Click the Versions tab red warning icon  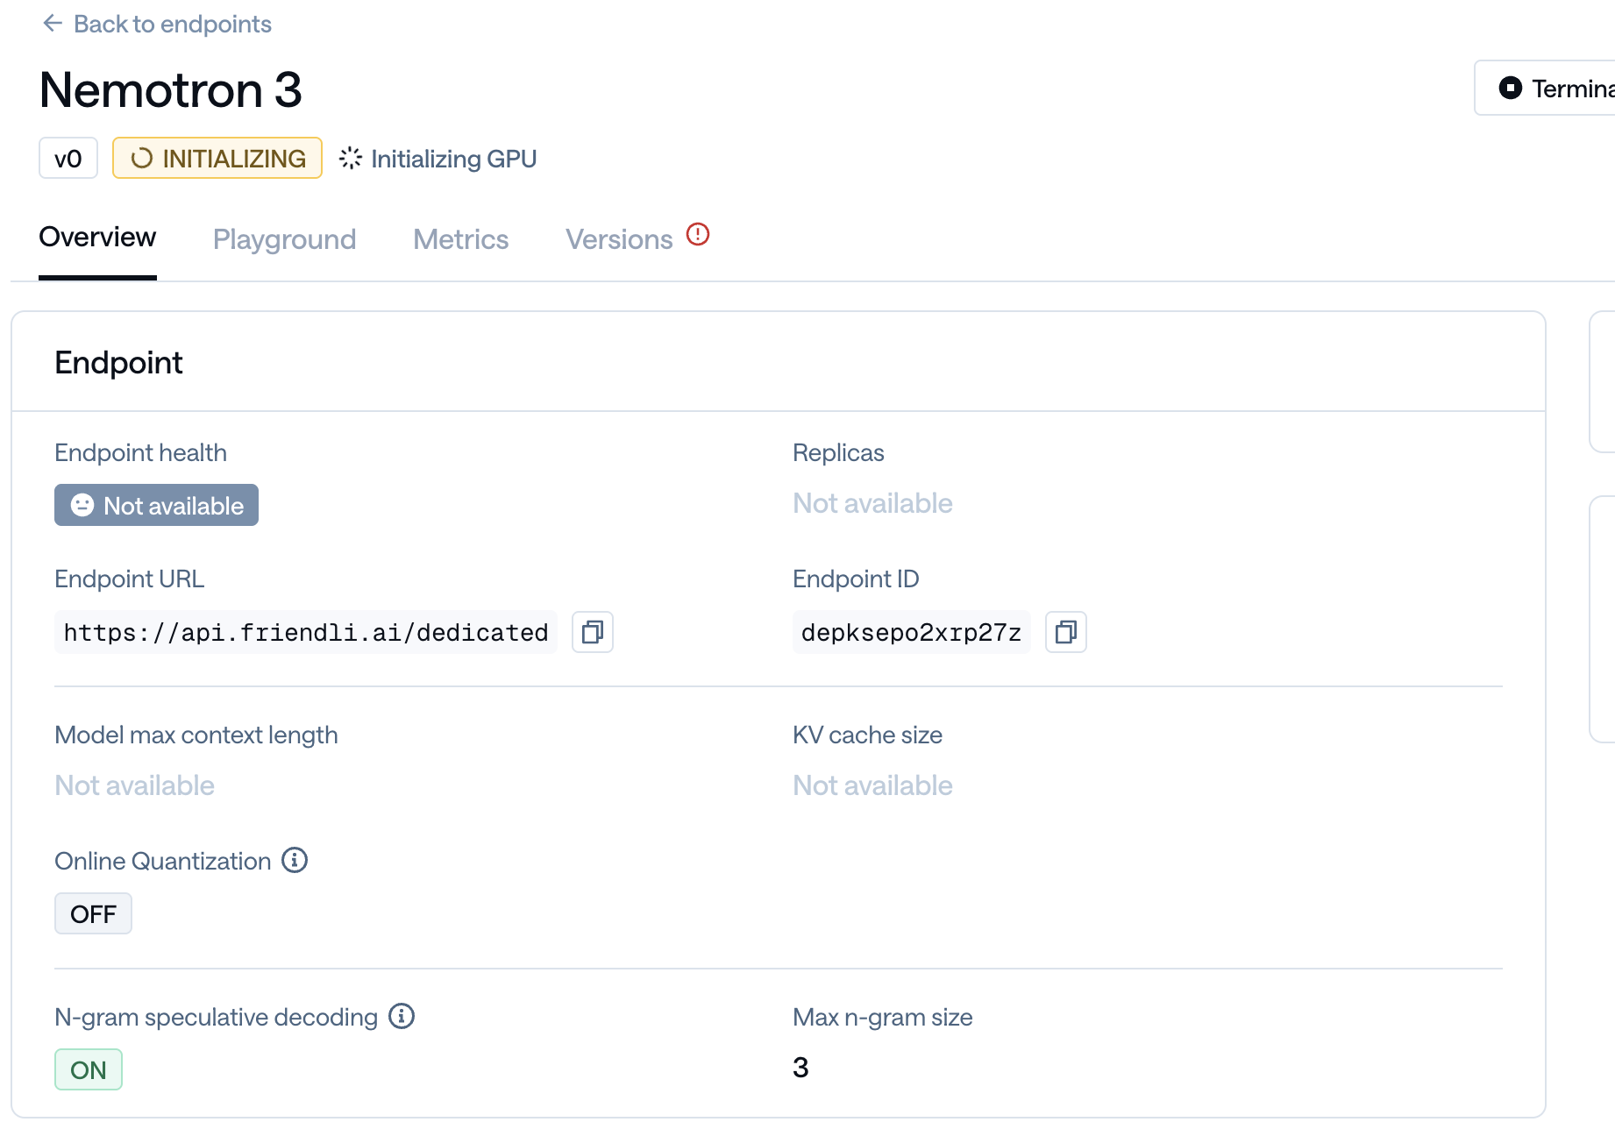(x=698, y=235)
